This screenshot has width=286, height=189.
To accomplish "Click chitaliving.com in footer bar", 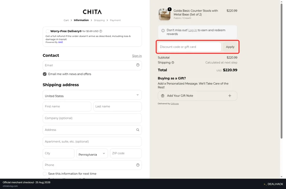I will click(10, 186).
